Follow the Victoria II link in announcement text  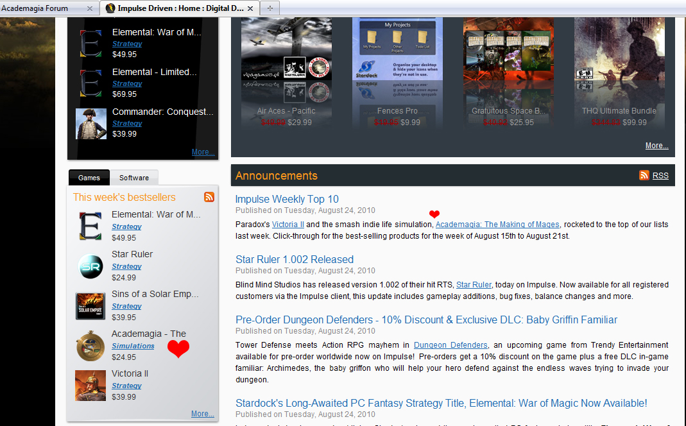point(288,225)
